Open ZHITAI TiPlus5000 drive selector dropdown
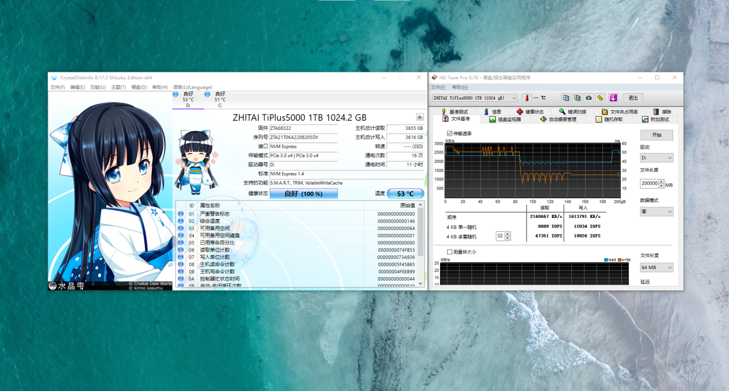This screenshot has width=729, height=391. [475, 98]
